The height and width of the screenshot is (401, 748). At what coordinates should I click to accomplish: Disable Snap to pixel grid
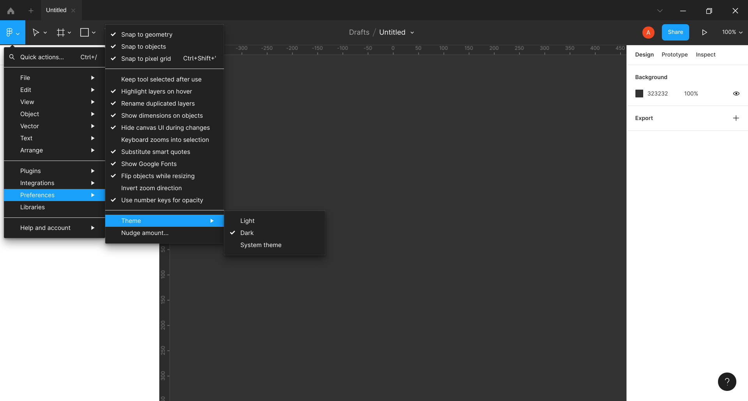[146, 58]
